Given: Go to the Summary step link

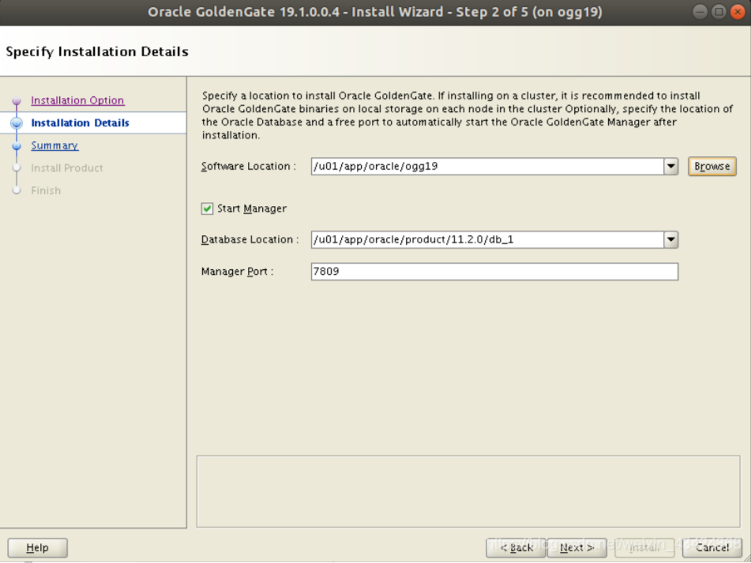Looking at the screenshot, I should tap(54, 145).
